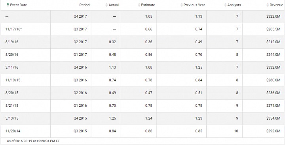Viewport: 285px width, 145px height.
Task: Click the green Event Date sort arrow
Action: [x=8, y=5]
